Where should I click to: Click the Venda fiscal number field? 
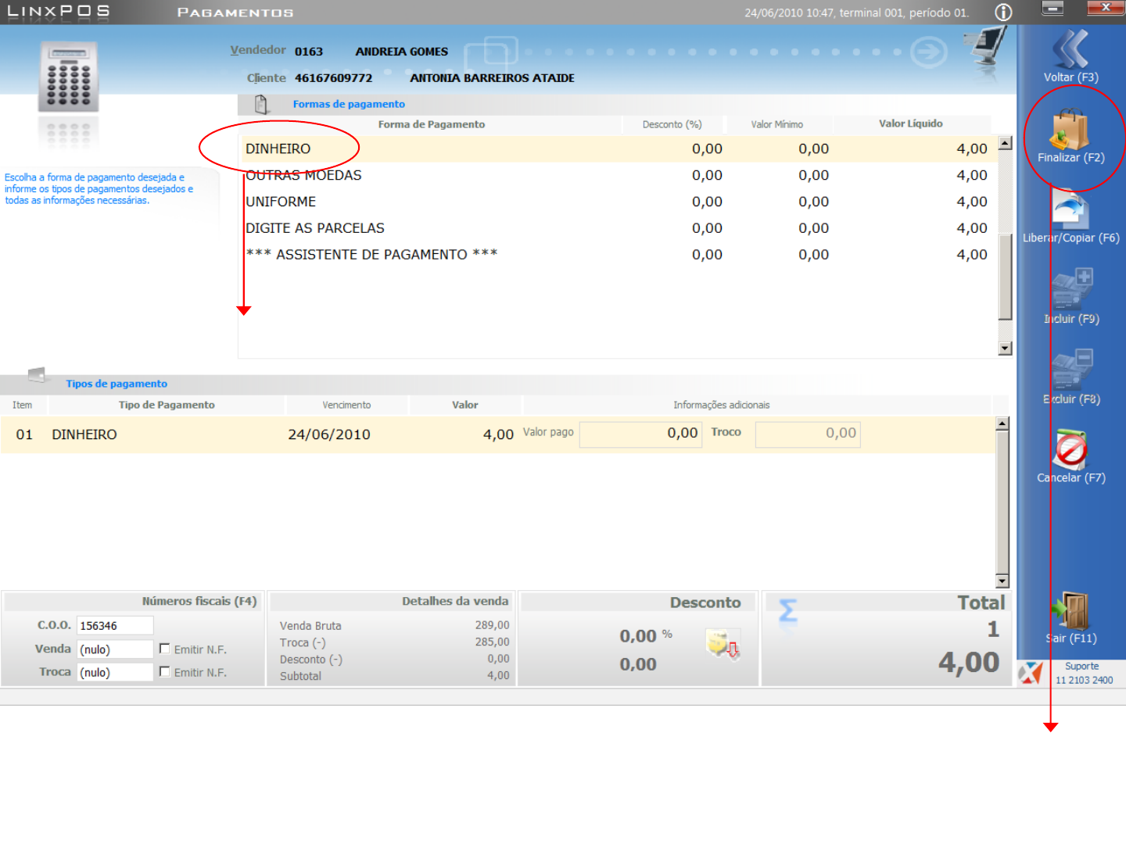click(x=115, y=649)
